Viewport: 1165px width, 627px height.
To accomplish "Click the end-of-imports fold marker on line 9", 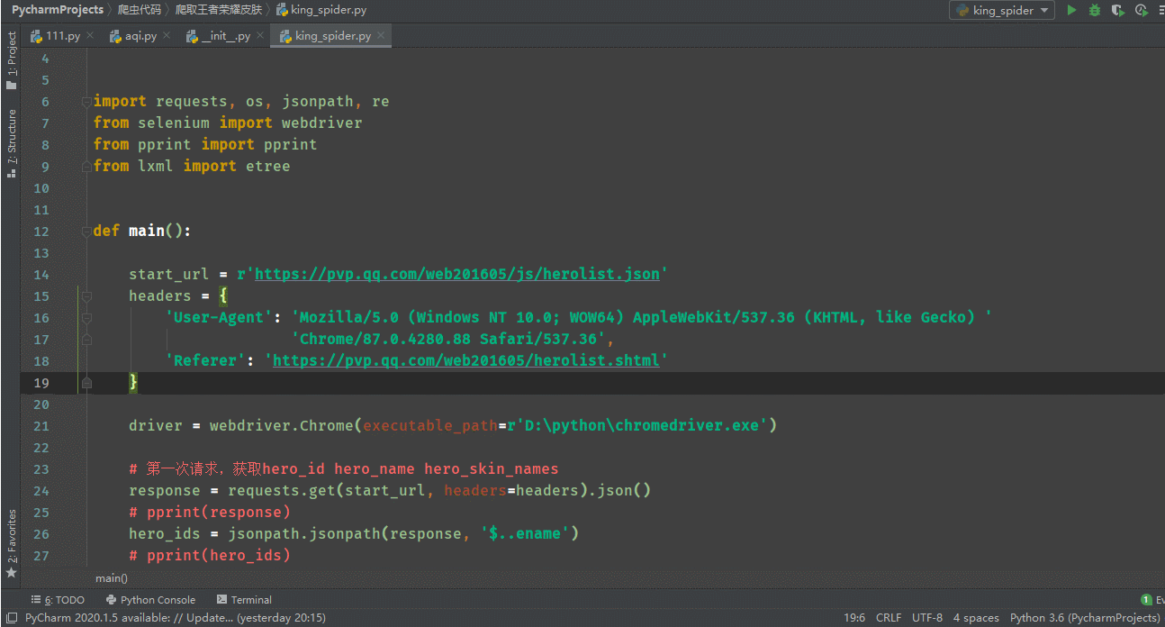I will coord(86,167).
